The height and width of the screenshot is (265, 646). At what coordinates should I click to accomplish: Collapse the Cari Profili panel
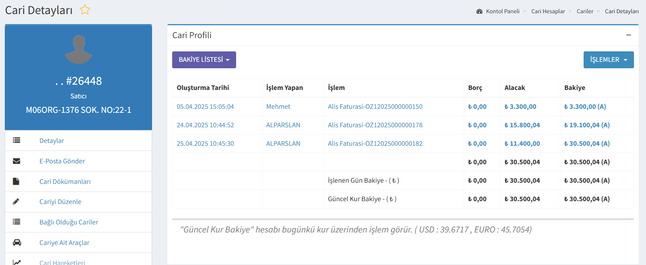628,35
